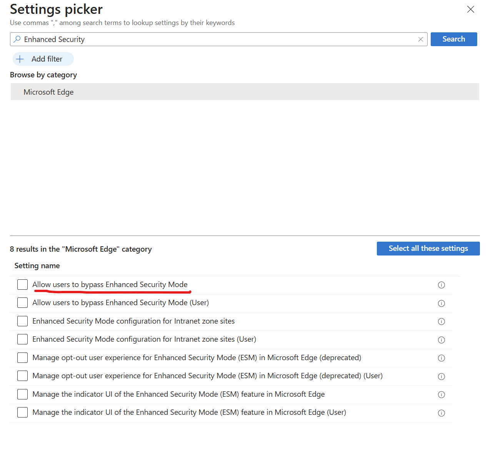Enable Enhanced Security Mode configuration for Intranet zone sites
Screen dimensions: 488x476
pyautogui.click(x=23, y=321)
